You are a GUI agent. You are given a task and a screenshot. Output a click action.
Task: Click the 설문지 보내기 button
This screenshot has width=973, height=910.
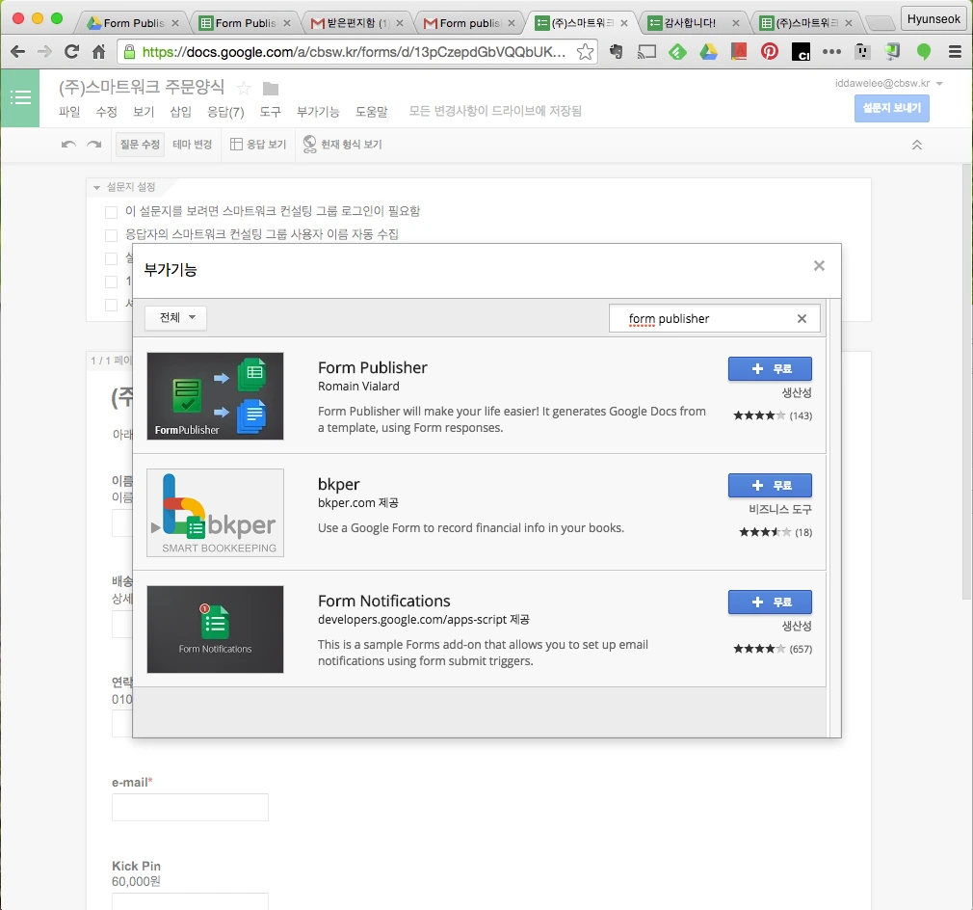coord(892,108)
